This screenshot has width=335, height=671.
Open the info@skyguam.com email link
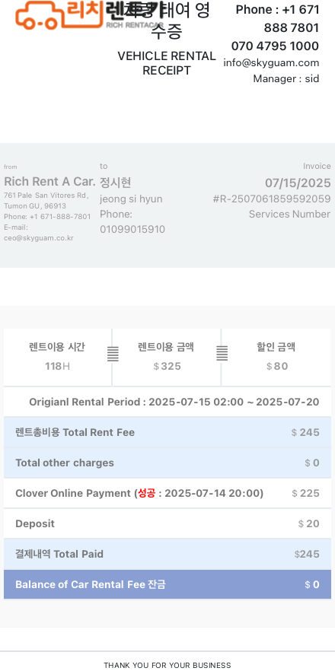tap(271, 63)
